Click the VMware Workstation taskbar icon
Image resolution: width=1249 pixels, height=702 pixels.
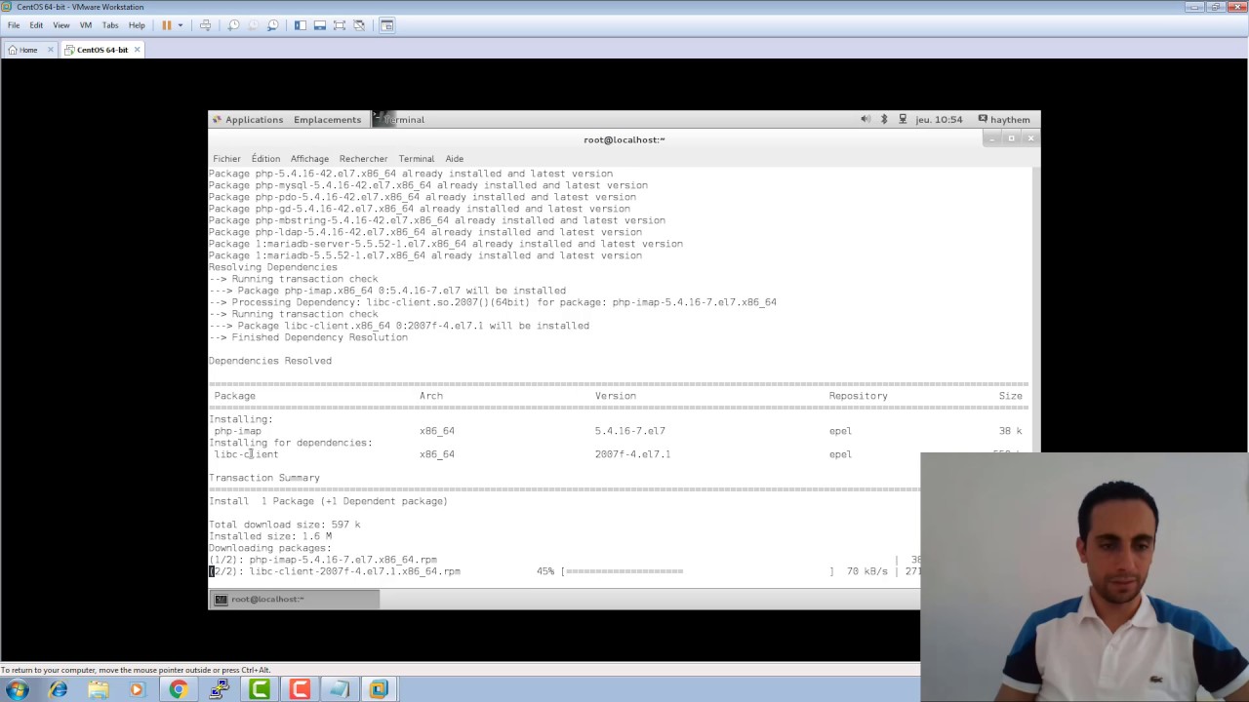pyautogui.click(x=379, y=689)
